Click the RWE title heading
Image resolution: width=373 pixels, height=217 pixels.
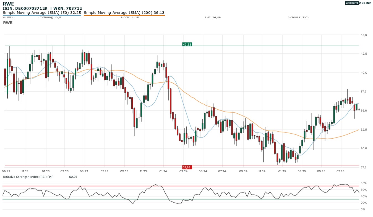pos(8,4)
